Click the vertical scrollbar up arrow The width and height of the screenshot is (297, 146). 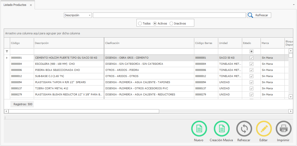pyautogui.click(x=291, y=51)
